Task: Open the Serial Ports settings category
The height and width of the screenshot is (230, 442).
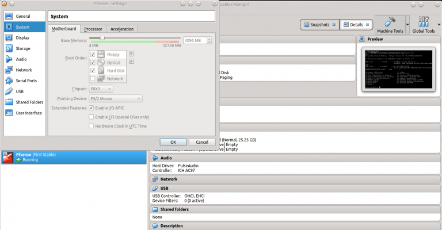Action: click(25, 80)
